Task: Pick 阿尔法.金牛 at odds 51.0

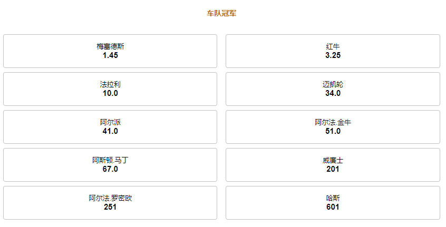Action: (x=333, y=127)
